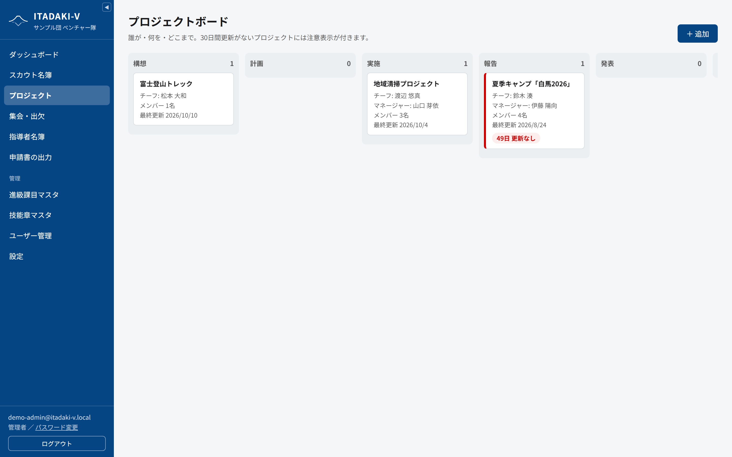This screenshot has width=732, height=457.
Task: Click 最終更新 2026/10/4 text
Action: 401,125
